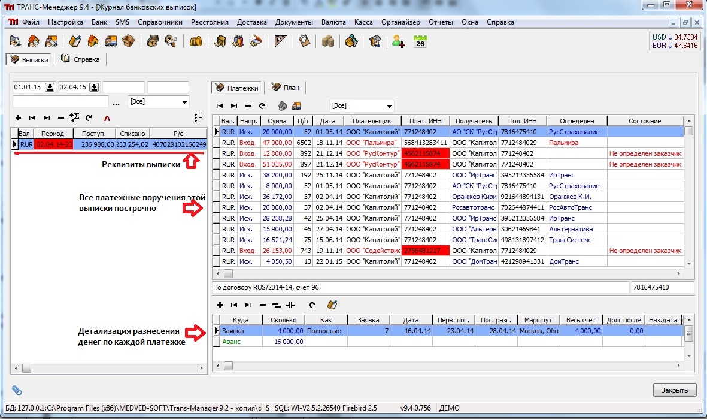The height and width of the screenshot is (419, 707).
Task: Click the red letter A icon
Action: point(107,118)
